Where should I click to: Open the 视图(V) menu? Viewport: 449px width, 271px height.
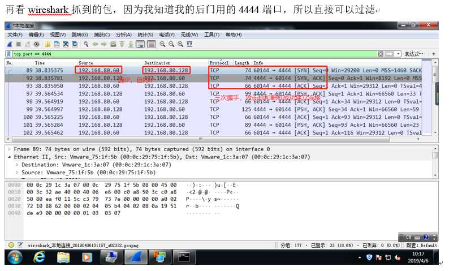(x=58, y=35)
